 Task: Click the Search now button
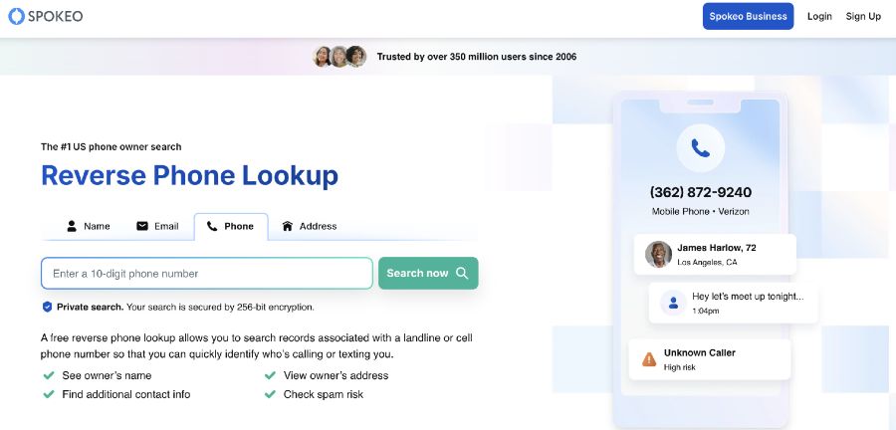click(x=428, y=273)
